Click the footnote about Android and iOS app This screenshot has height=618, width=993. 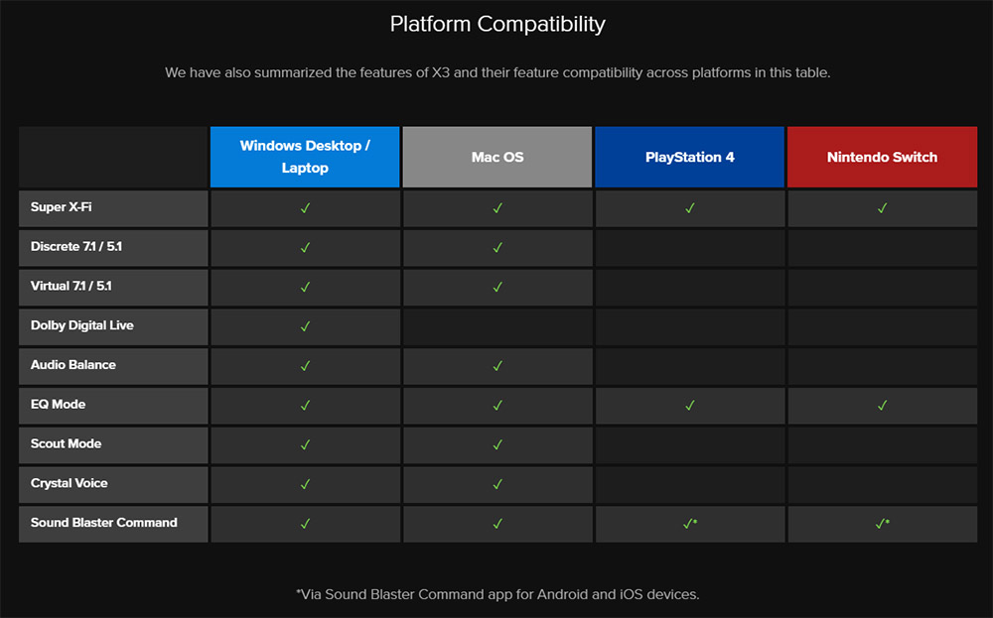[x=497, y=594]
